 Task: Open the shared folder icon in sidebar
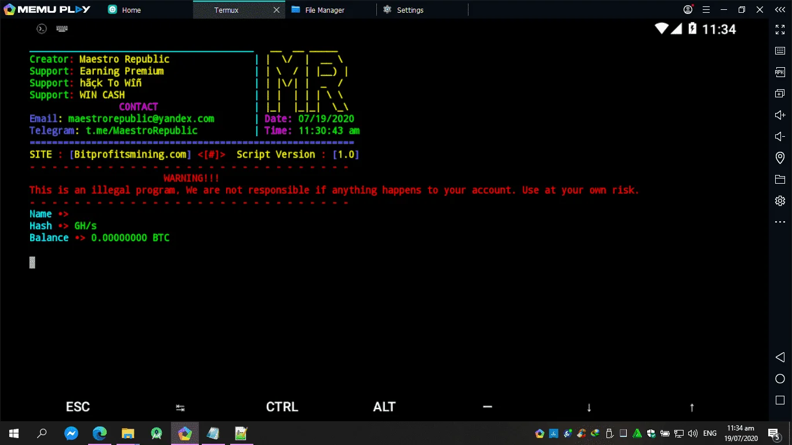coord(780,180)
